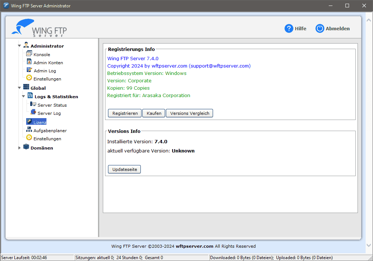The image size is (373, 261).
Task: Click the Server Log icon
Action: pyautogui.click(x=33, y=112)
